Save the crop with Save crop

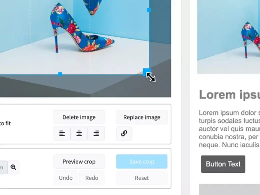[x=142, y=162]
